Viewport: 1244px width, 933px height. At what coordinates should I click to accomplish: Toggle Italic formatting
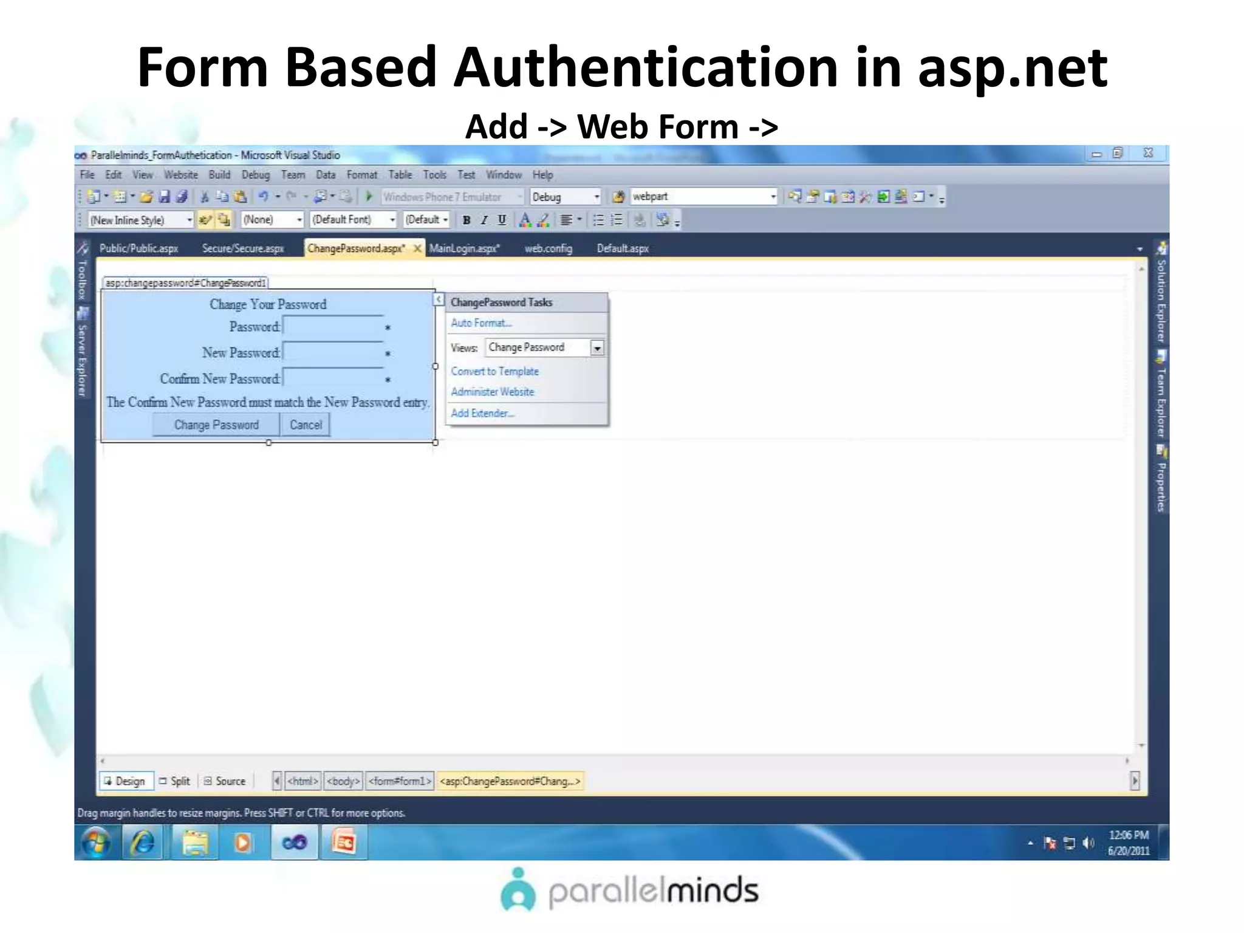point(484,220)
